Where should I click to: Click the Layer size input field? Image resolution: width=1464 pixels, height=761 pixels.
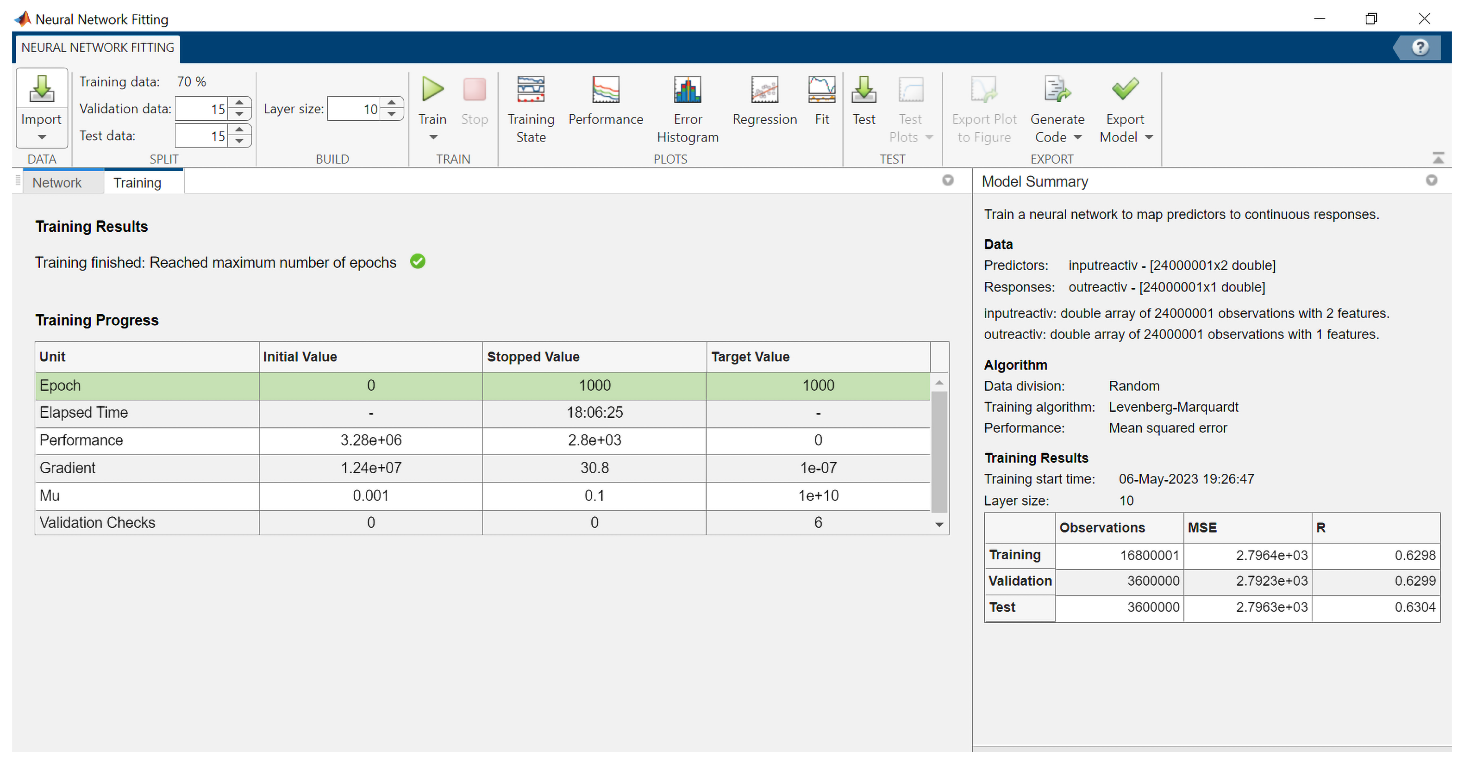click(x=353, y=109)
